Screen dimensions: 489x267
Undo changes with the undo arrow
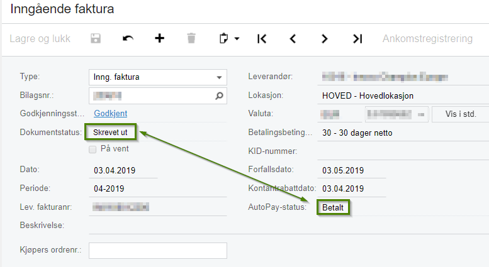tap(128, 38)
